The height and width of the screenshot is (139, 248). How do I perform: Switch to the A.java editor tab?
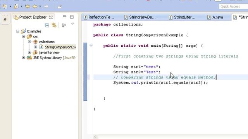point(215,17)
